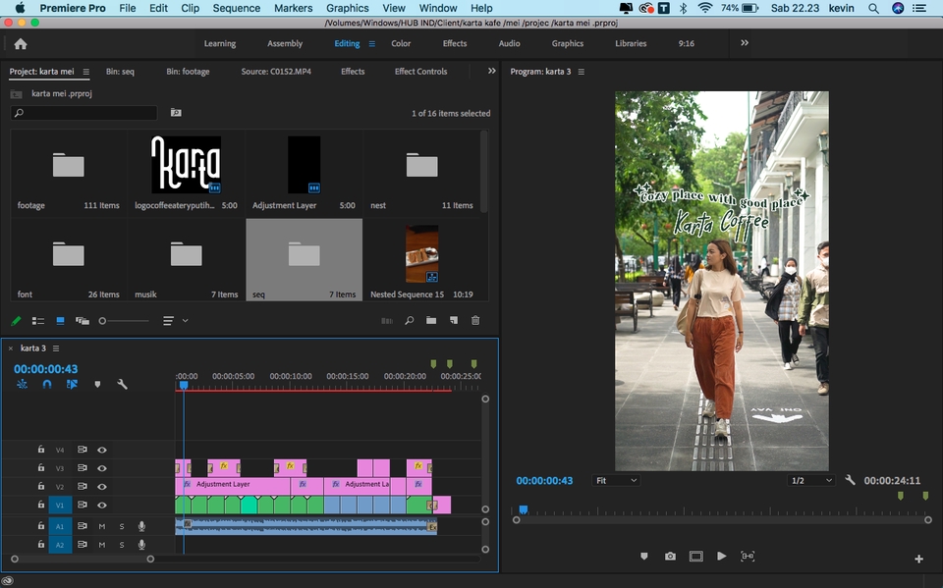Open Program Monitor settings wrench
The width and height of the screenshot is (943, 588).
click(x=850, y=480)
